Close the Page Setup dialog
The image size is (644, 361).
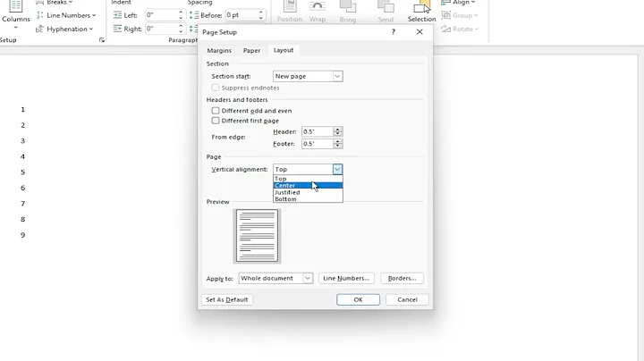tap(419, 32)
